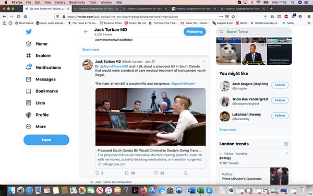The width and height of the screenshot is (313, 196).
Task: Like the South Dakota tweet
Action: 156,173
